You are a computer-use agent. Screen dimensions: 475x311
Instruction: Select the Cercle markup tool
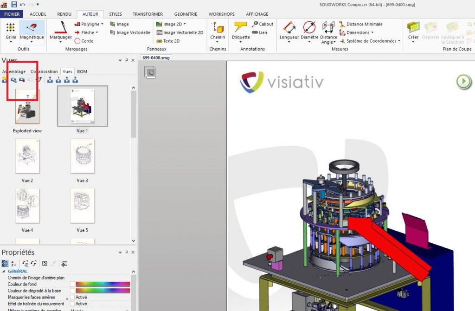[x=84, y=41]
